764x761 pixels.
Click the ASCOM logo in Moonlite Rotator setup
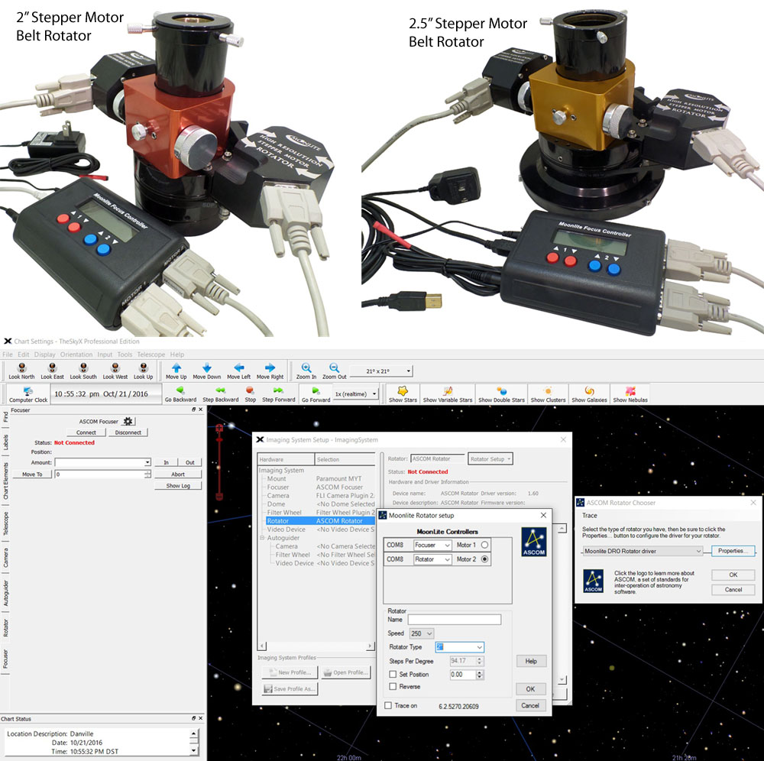534,542
